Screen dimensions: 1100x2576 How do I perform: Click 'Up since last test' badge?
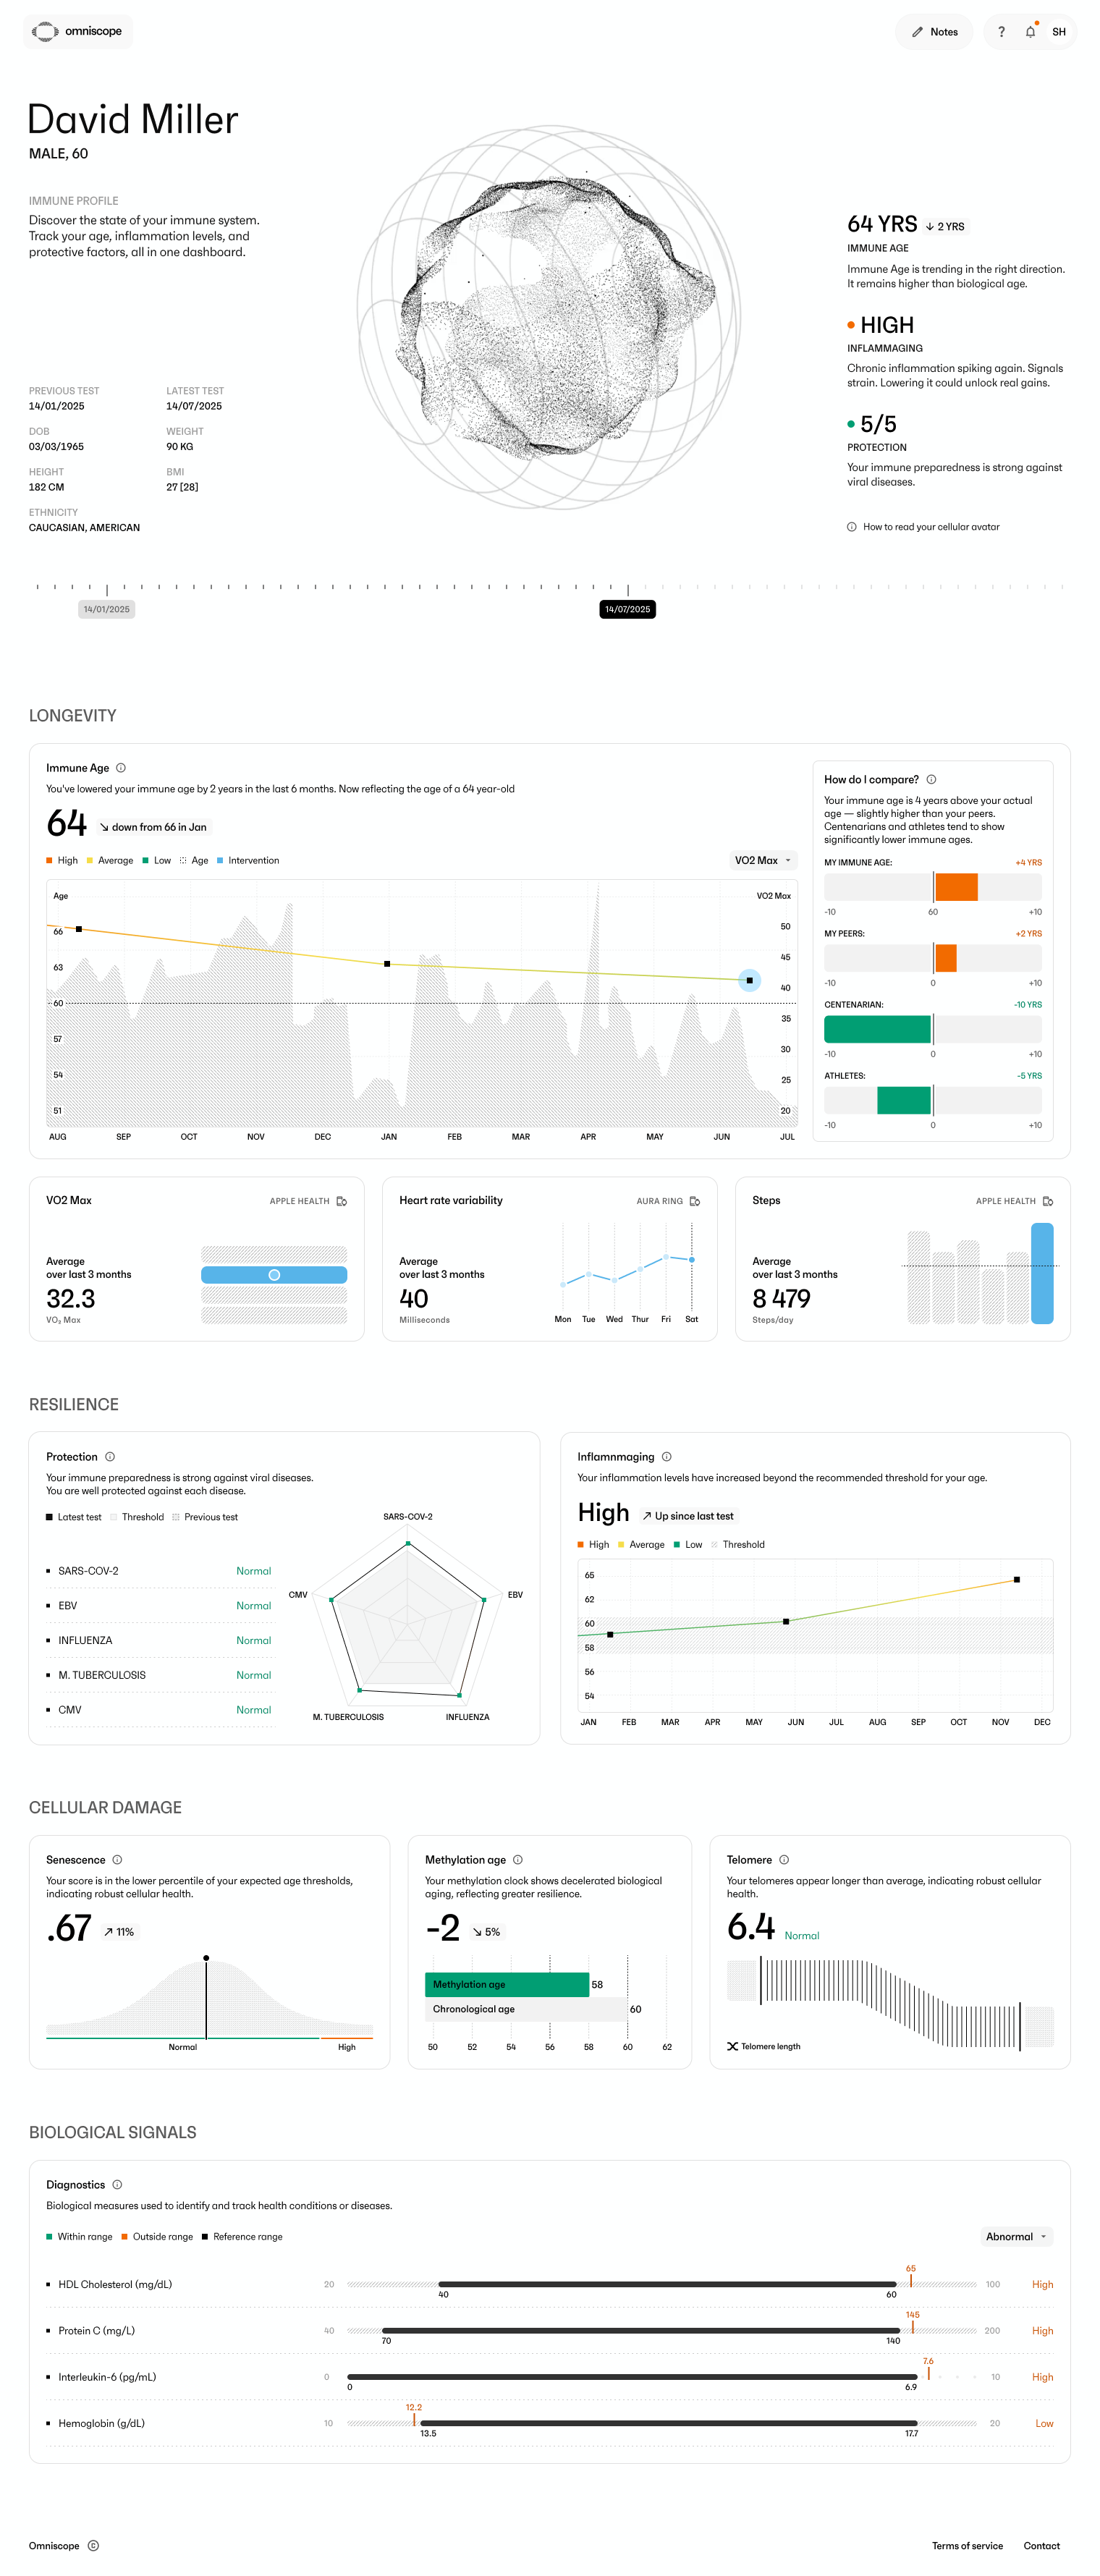click(x=688, y=1516)
